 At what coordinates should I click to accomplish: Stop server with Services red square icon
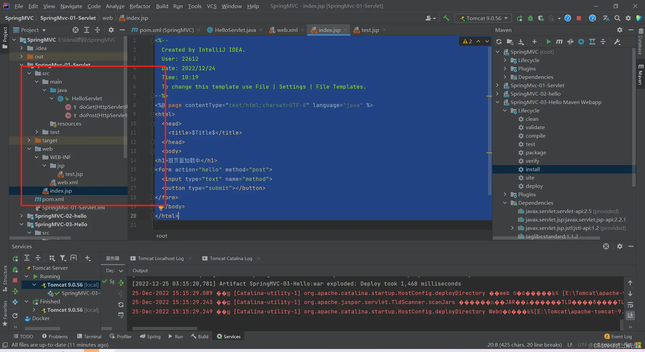click(x=15, y=280)
